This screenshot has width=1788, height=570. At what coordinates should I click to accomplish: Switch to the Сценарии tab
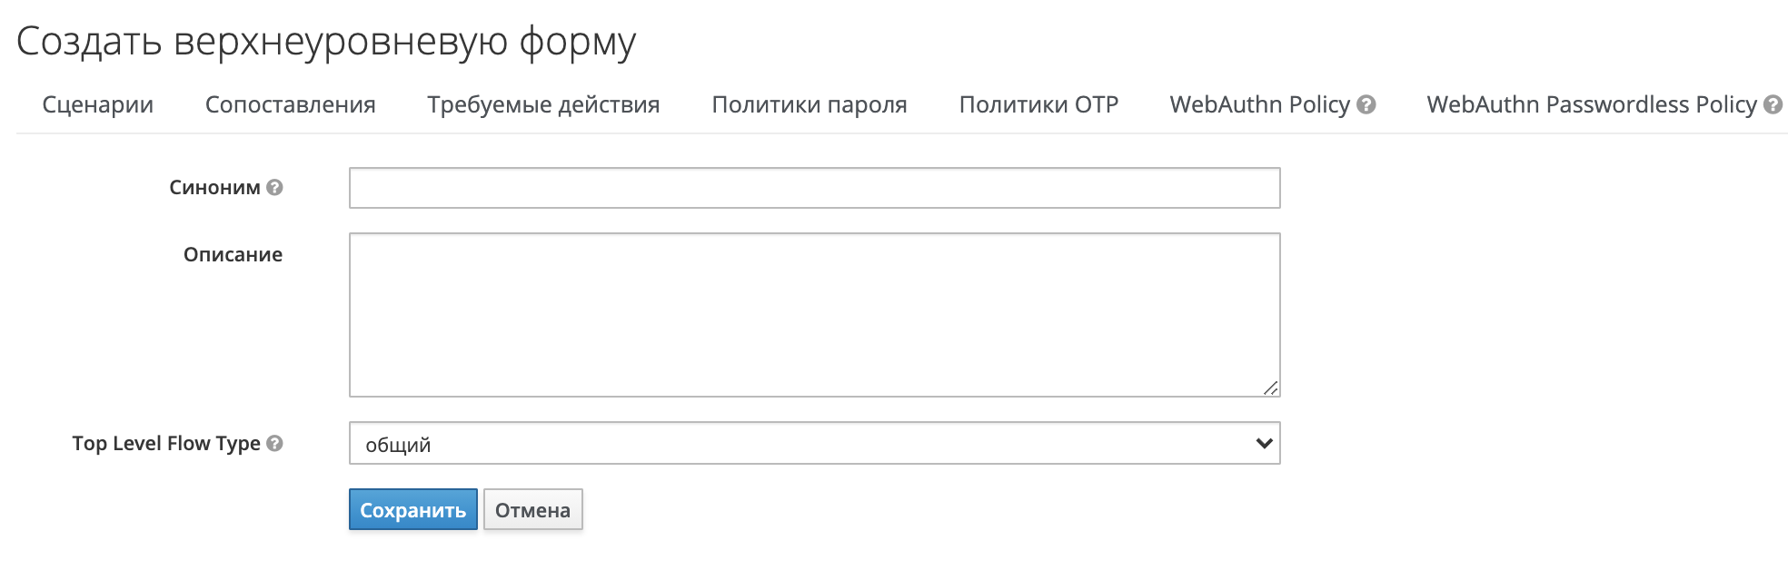coord(97,104)
